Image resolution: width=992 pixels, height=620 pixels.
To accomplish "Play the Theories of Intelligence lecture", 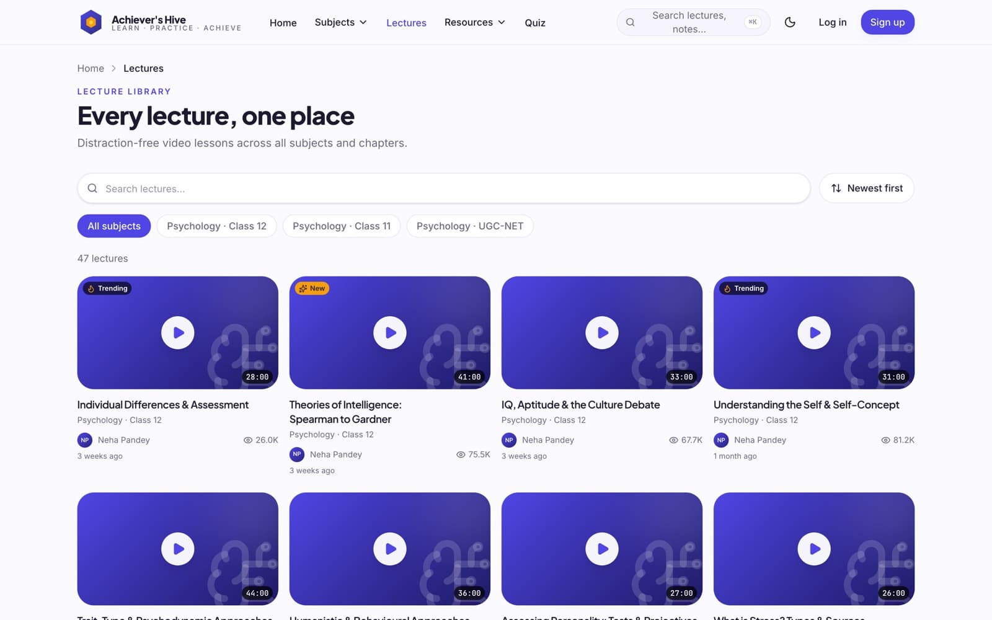I will [x=390, y=333].
